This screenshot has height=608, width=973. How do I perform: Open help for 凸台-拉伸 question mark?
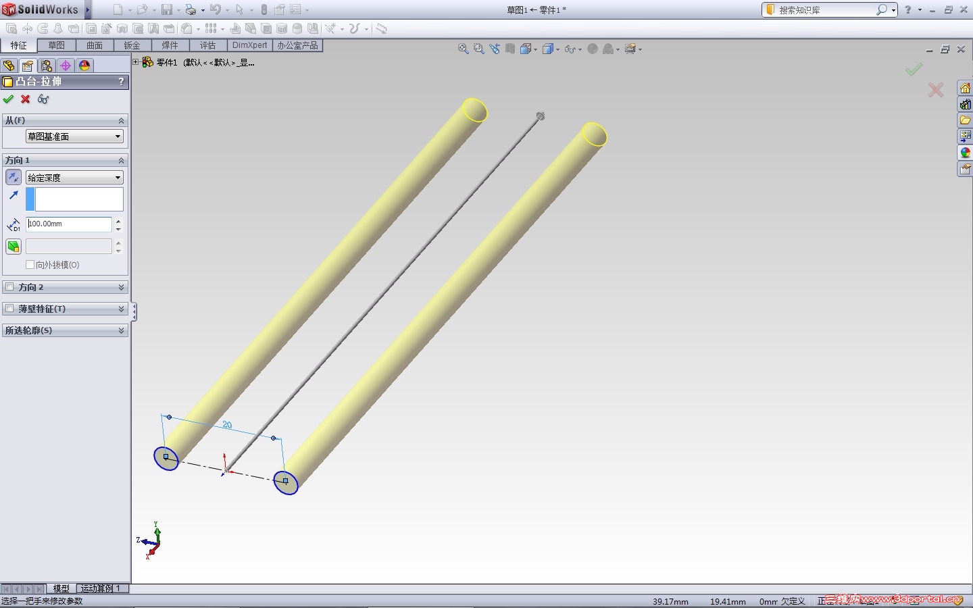(x=122, y=81)
